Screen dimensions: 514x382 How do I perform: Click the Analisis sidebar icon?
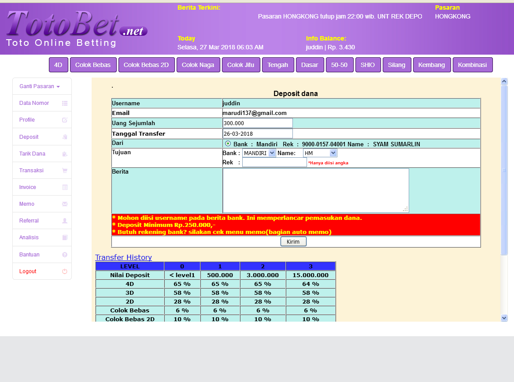click(65, 237)
